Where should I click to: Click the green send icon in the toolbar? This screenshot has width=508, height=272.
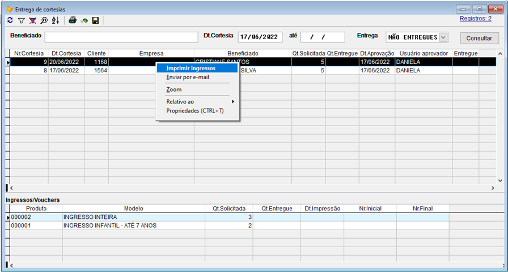(84, 20)
